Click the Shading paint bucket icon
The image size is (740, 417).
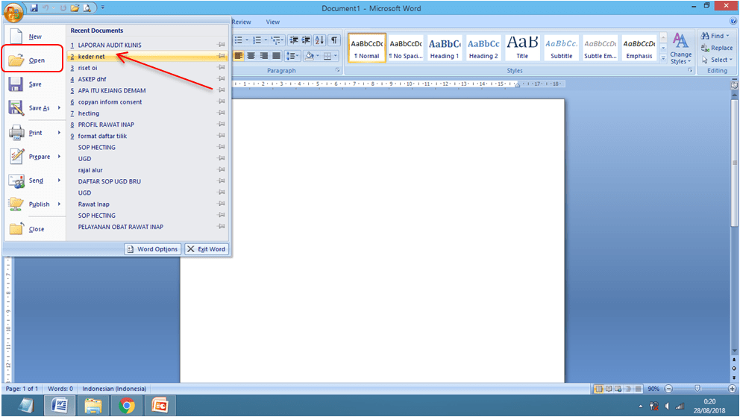click(x=309, y=56)
